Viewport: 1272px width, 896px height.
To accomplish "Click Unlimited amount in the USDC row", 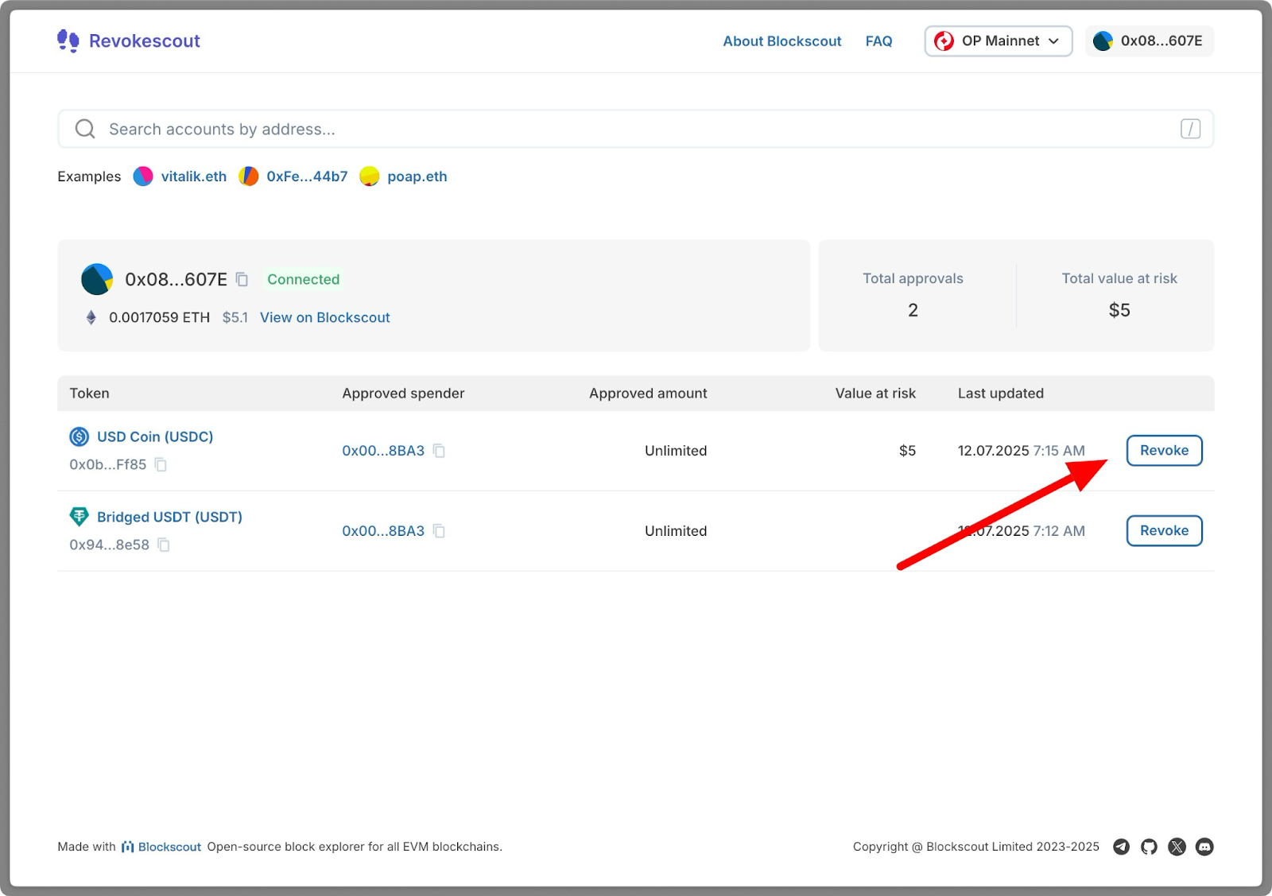I will [x=676, y=451].
